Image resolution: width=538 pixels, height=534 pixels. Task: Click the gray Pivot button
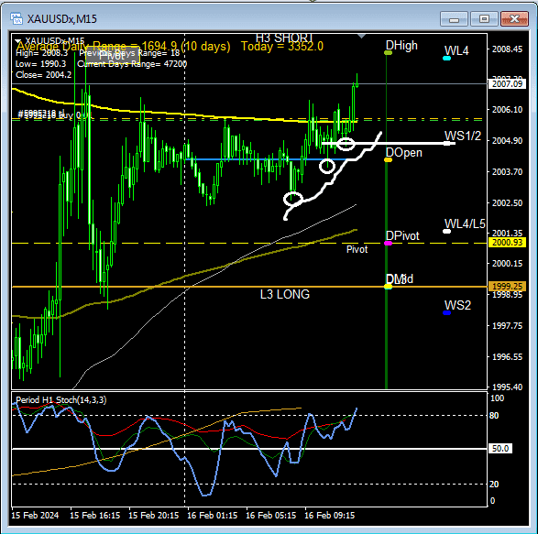(112, 57)
